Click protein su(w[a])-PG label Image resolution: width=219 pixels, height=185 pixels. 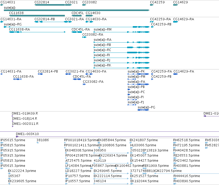(x=146, y=107)
